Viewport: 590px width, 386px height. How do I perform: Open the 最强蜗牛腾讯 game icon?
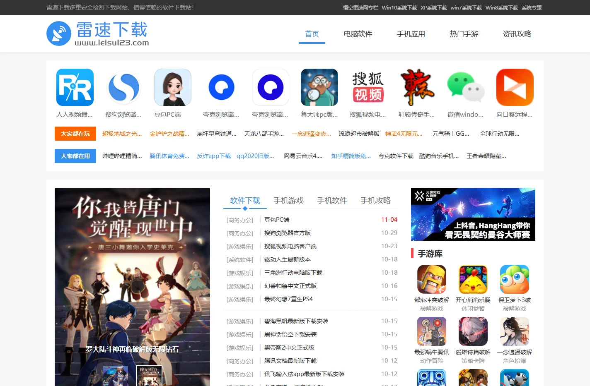pos(432,331)
